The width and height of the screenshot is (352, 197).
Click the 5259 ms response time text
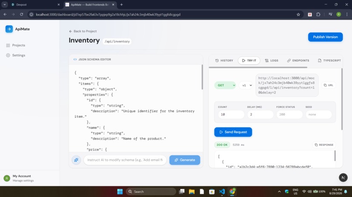coord(238,145)
